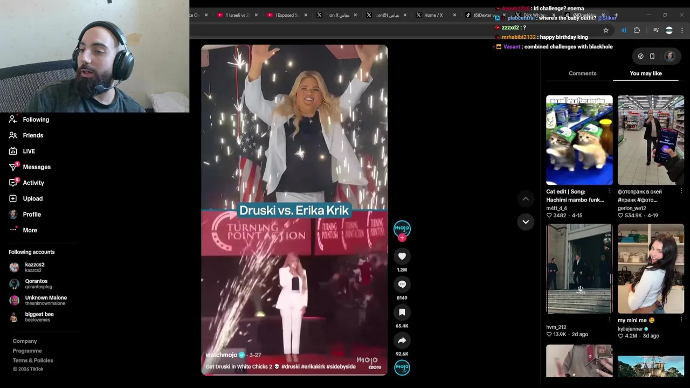Open watchmojo avatar beside the video
This screenshot has height=388, width=690.
tap(402, 228)
